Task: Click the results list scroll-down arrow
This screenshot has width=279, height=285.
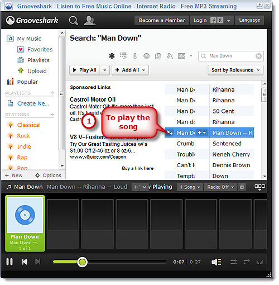Action: point(264,176)
